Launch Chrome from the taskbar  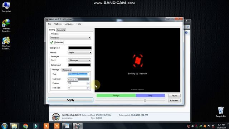click(x=25, y=126)
